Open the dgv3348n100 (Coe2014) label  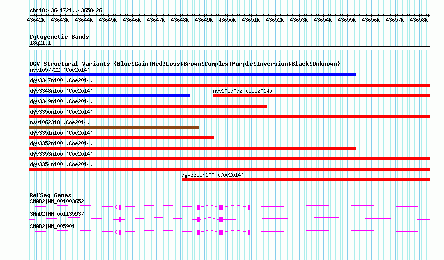(61, 91)
